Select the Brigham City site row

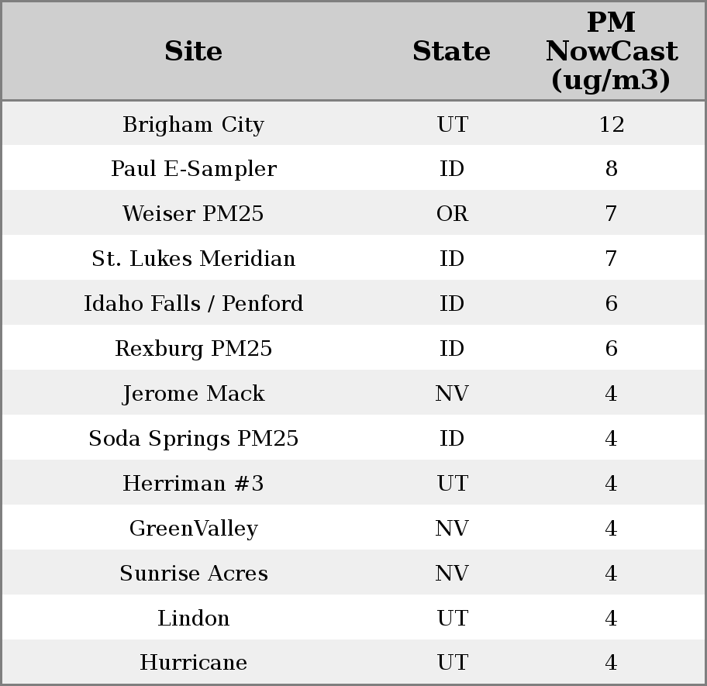click(x=193, y=124)
